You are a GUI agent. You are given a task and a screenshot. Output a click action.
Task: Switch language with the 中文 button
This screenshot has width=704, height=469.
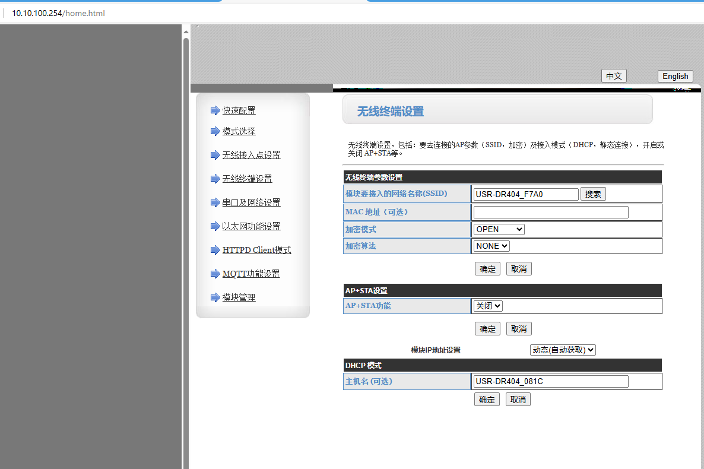click(x=614, y=76)
